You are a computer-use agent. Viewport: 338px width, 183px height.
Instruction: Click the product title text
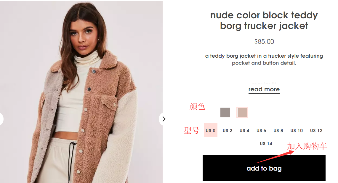click(264, 20)
